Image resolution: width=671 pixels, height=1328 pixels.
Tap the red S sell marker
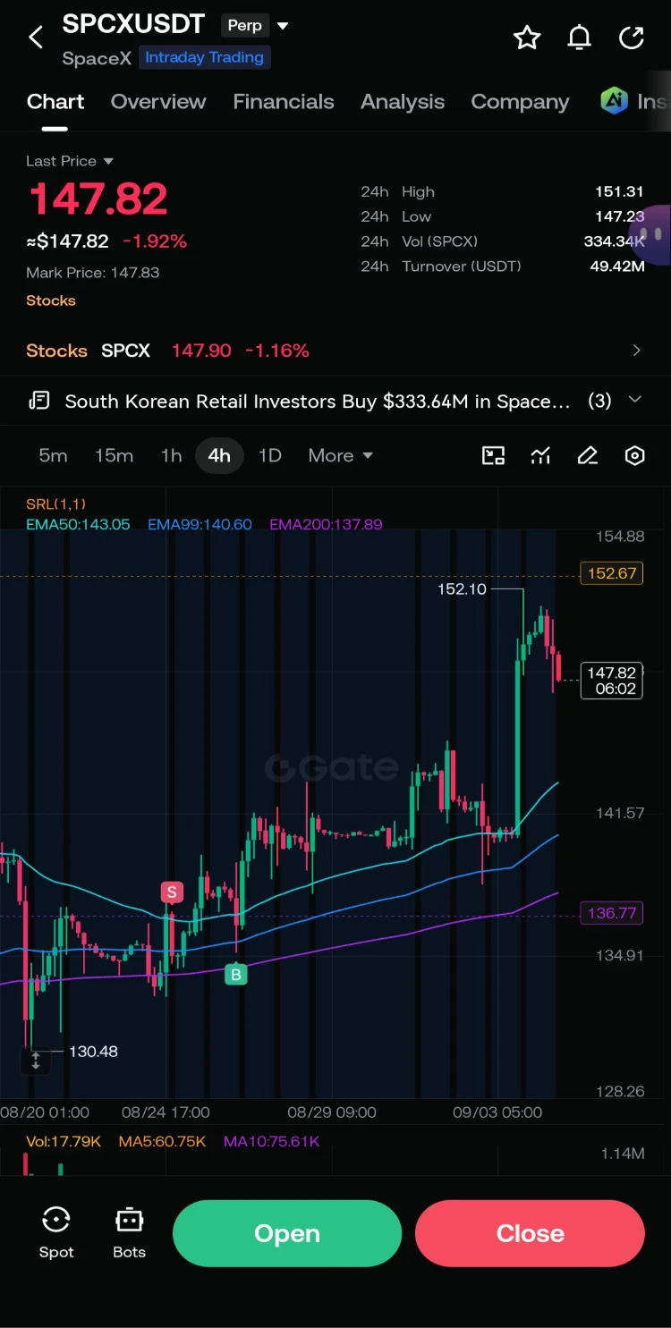pos(172,892)
